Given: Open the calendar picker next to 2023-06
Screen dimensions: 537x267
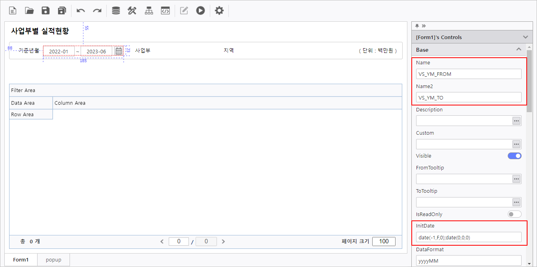Looking at the screenshot, I should (x=119, y=51).
